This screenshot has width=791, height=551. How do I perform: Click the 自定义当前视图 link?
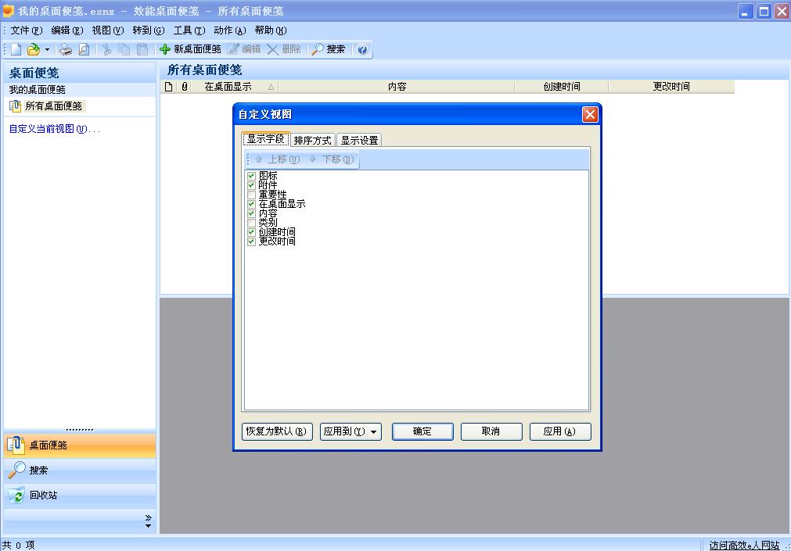(x=55, y=129)
